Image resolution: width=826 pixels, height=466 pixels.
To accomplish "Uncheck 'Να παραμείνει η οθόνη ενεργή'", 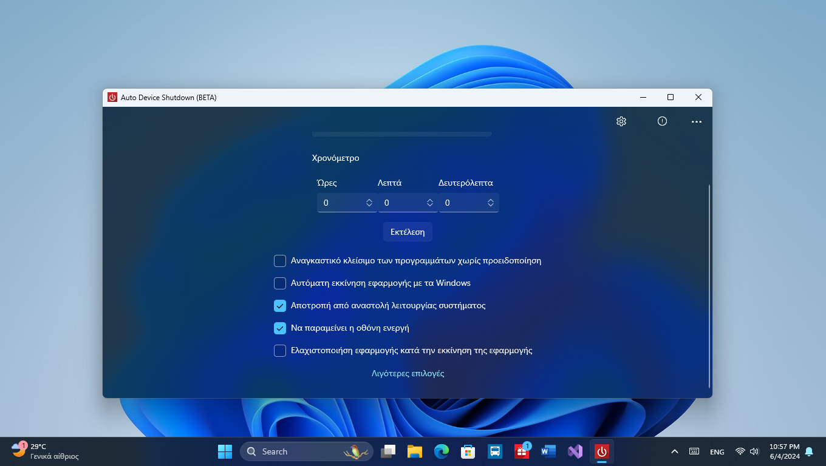I will (280, 328).
